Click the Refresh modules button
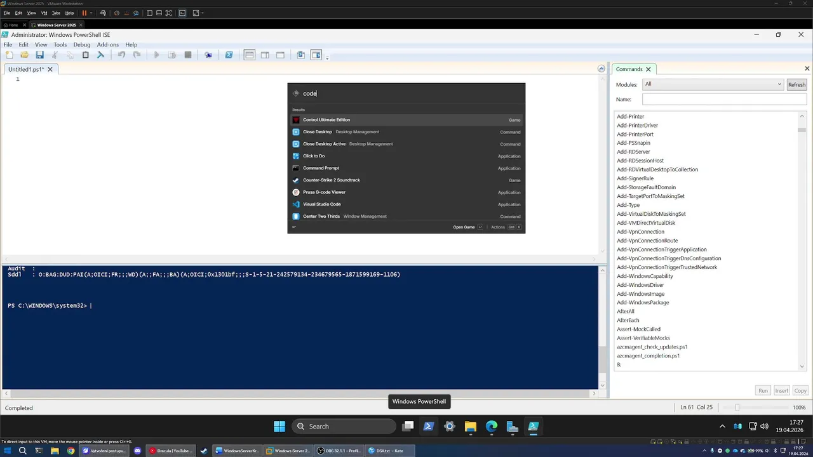The width and height of the screenshot is (813, 457). pyautogui.click(x=796, y=84)
